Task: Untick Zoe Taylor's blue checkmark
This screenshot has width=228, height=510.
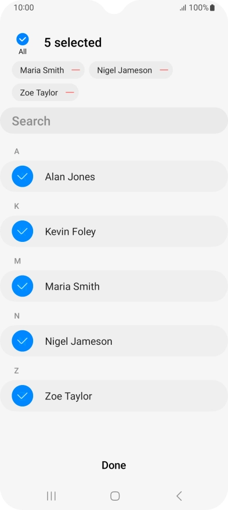Action: coord(23,396)
